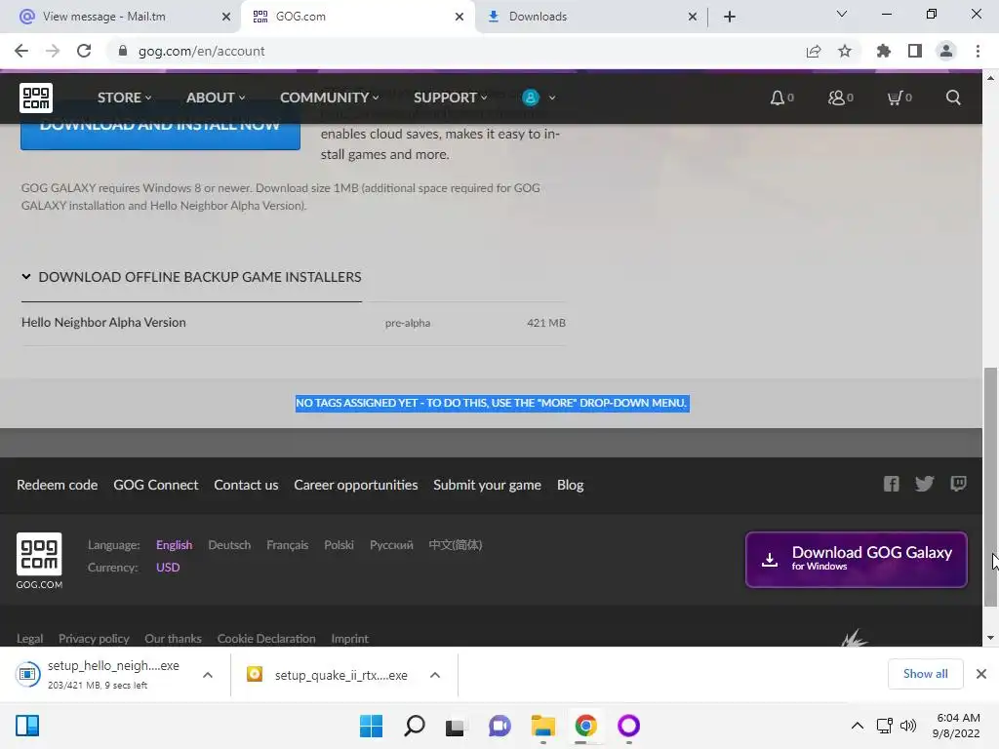
Task: Download Hello Neighbor Alpha Version installer
Action: click(x=293, y=323)
